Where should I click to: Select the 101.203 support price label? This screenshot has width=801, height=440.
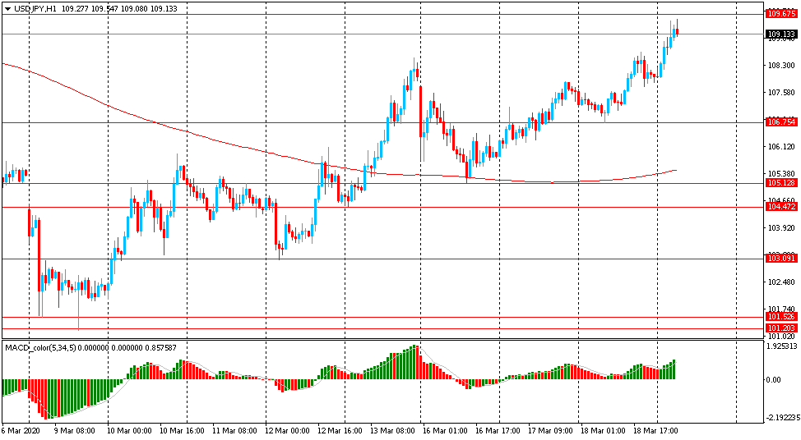pyautogui.click(x=781, y=328)
